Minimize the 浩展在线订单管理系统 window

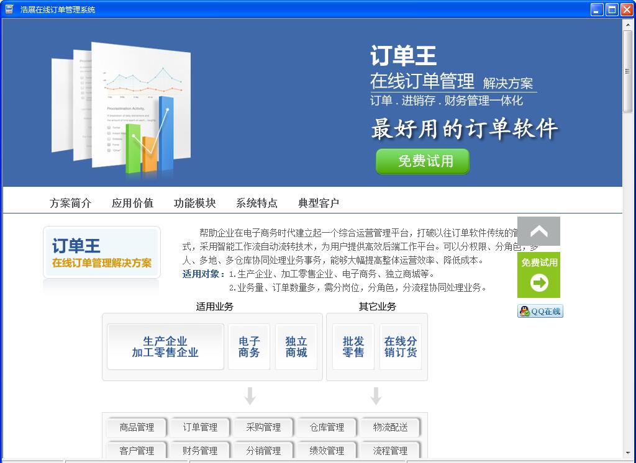pos(597,9)
